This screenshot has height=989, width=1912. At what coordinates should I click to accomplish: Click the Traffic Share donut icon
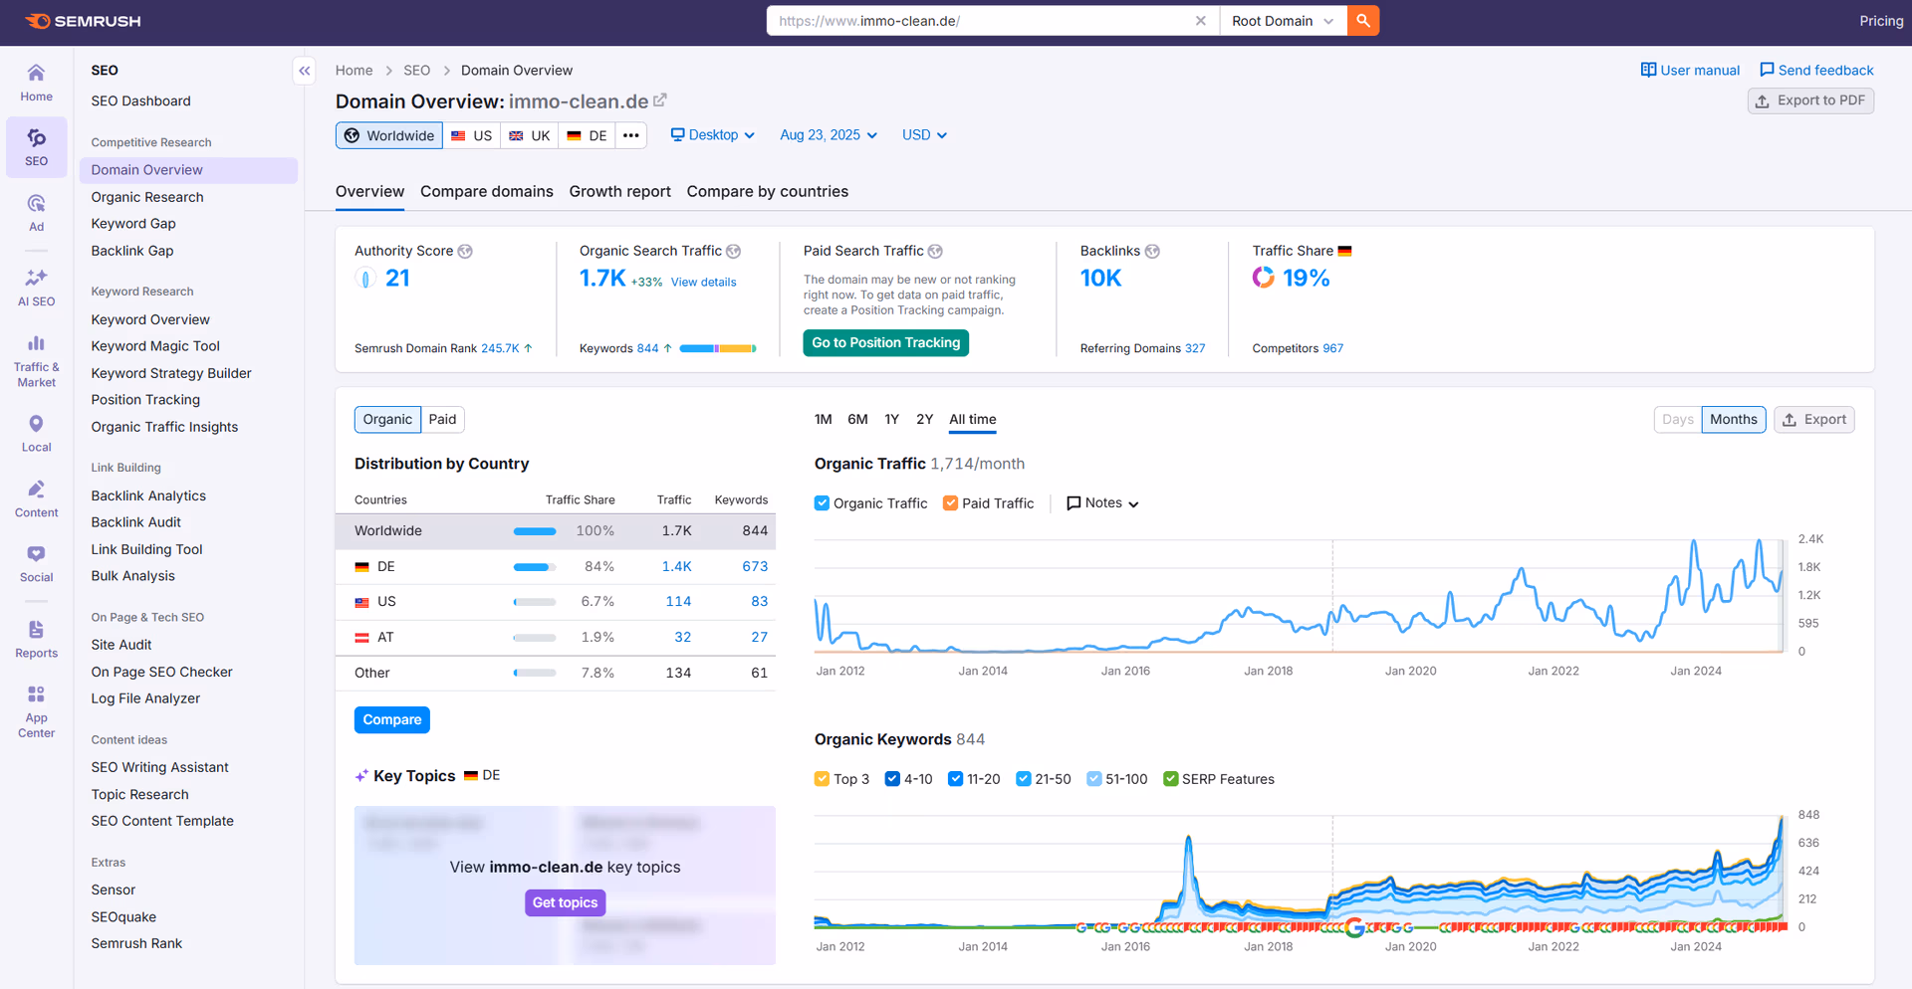[x=1264, y=278]
